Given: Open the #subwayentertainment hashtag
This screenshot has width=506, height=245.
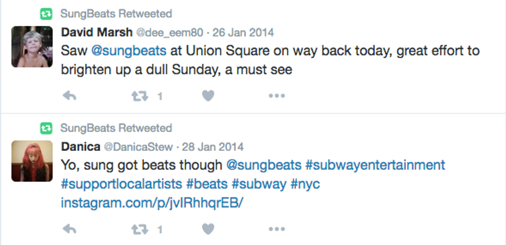Looking at the screenshot, I should click(x=375, y=165).
